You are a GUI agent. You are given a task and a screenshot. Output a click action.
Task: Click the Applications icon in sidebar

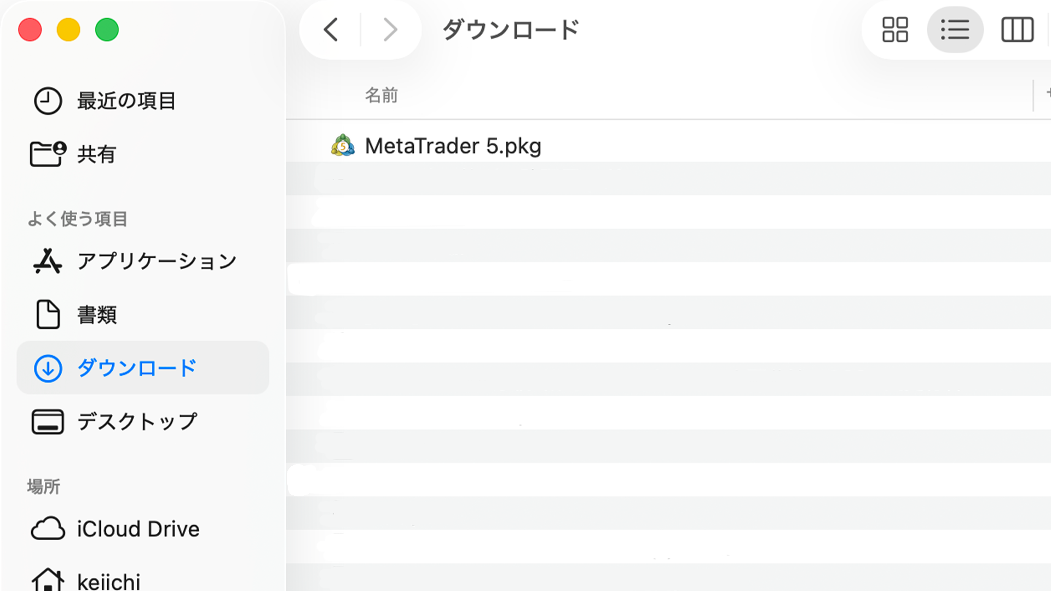48,261
